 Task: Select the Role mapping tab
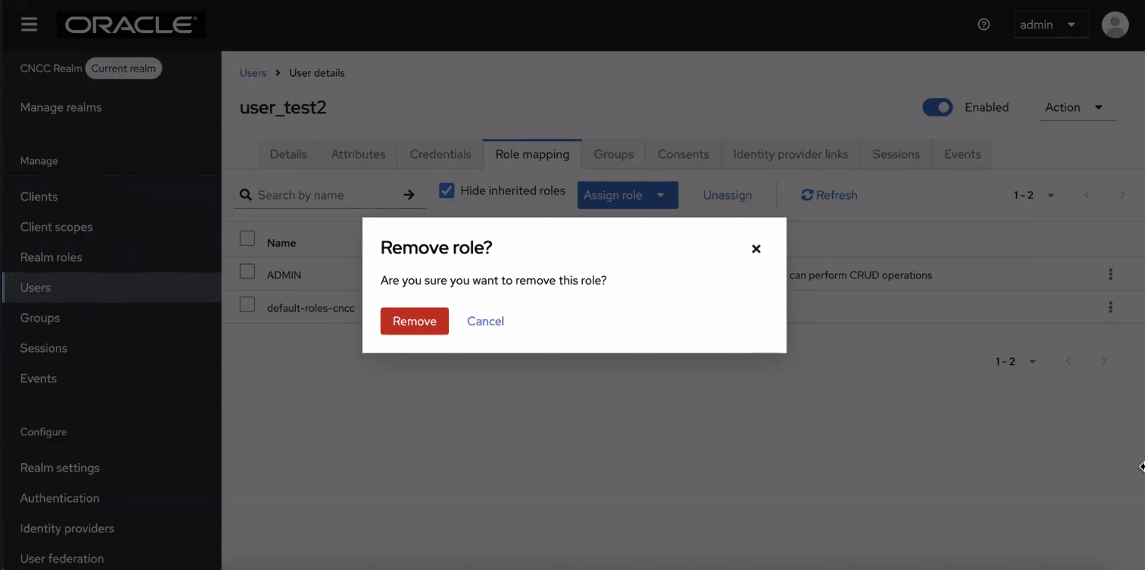532,154
